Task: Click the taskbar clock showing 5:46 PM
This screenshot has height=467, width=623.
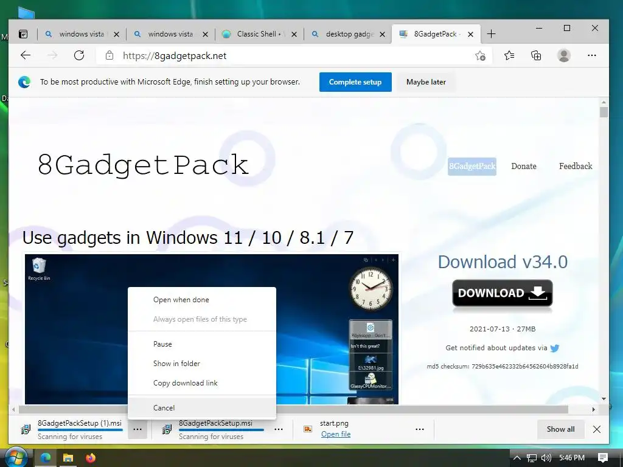Action: pyautogui.click(x=571, y=458)
